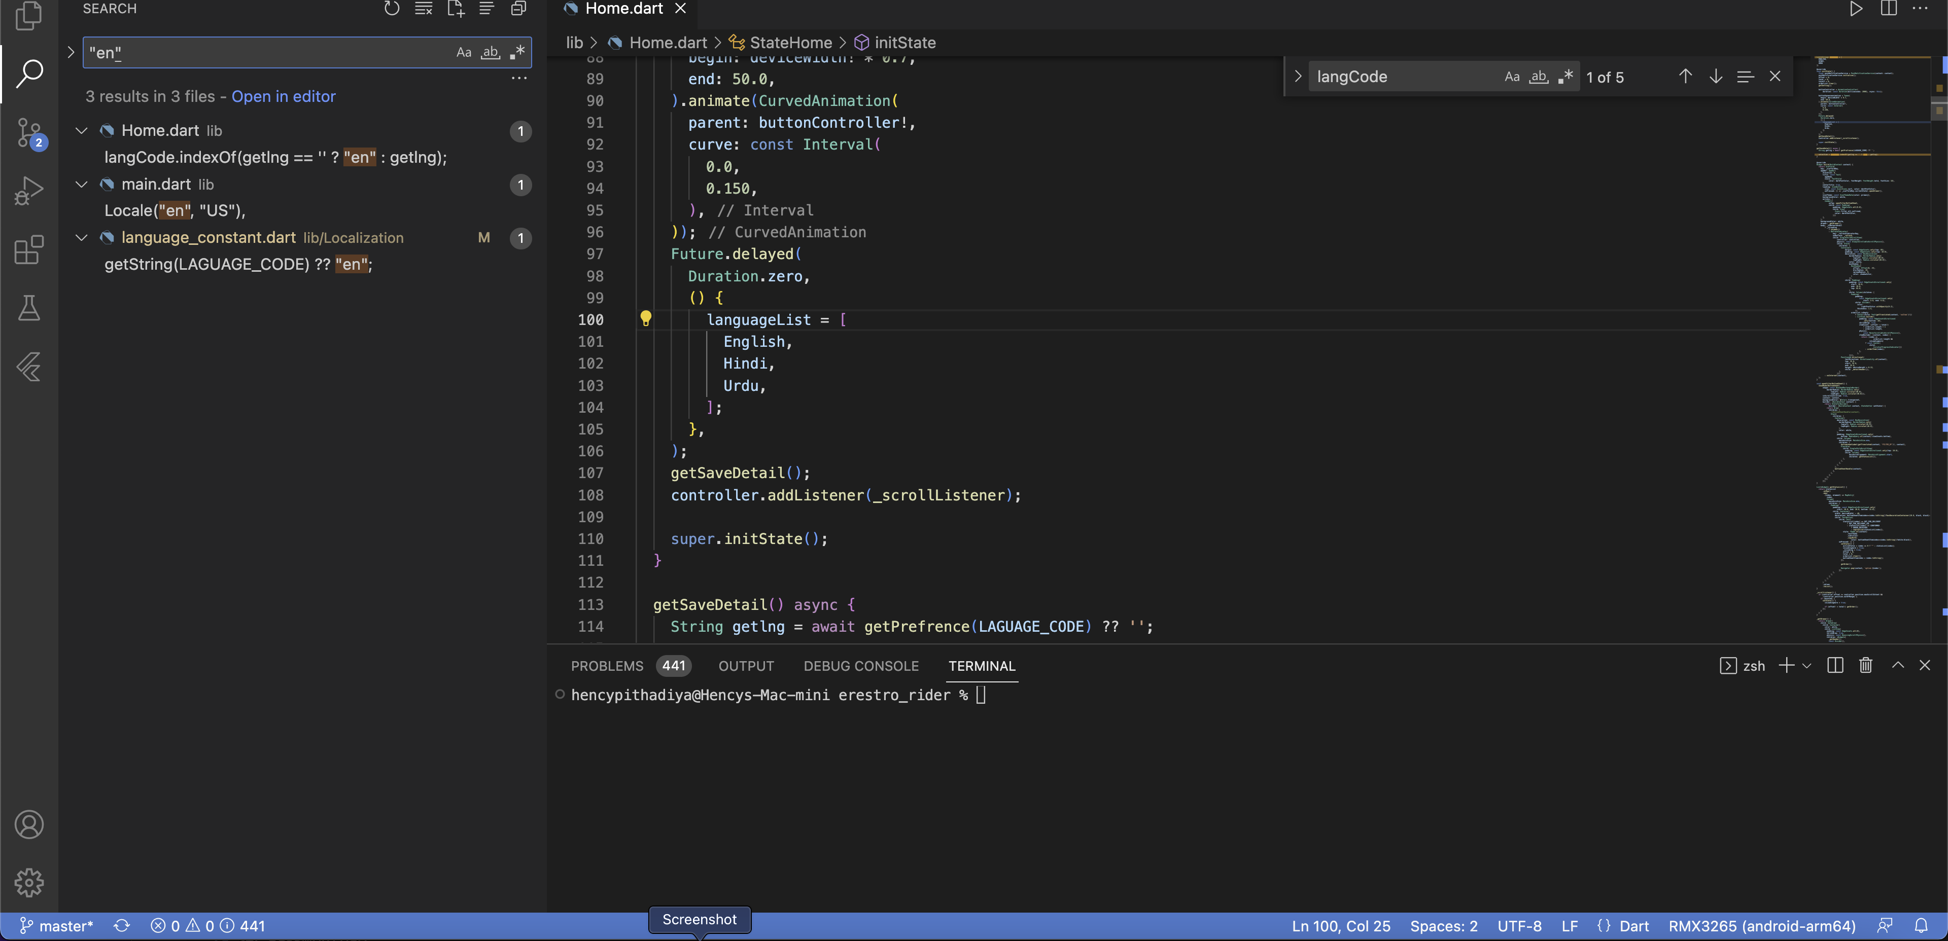1948x941 pixels.
Task: Open Source Control view with 2 changes
Action: (x=29, y=133)
